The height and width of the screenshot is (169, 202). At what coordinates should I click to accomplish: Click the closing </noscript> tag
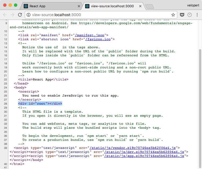pyautogui.click(x=30, y=100)
